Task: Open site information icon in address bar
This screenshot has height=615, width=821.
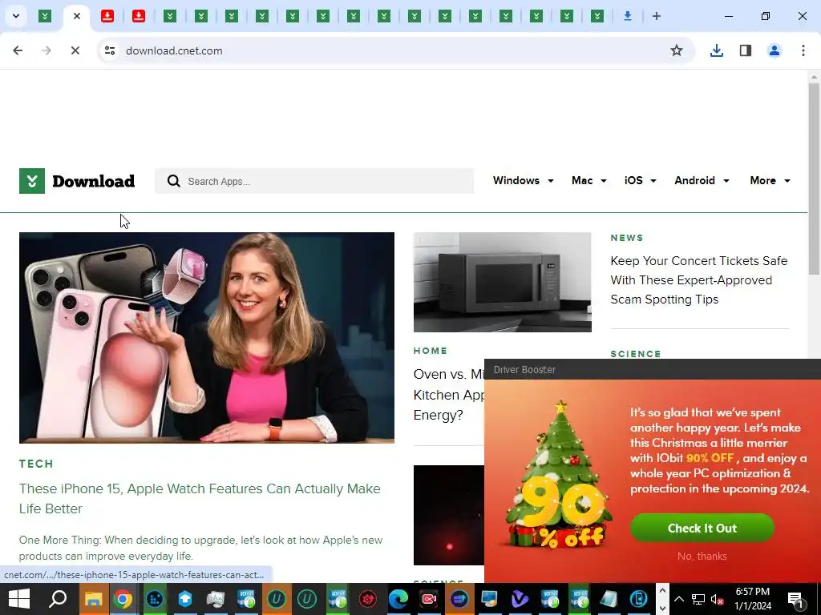Action: click(x=109, y=50)
